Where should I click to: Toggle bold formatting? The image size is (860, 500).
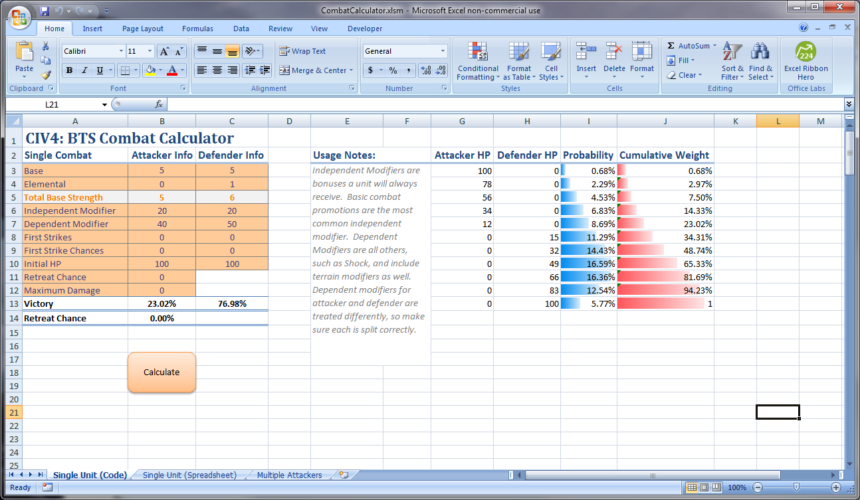click(x=68, y=70)
